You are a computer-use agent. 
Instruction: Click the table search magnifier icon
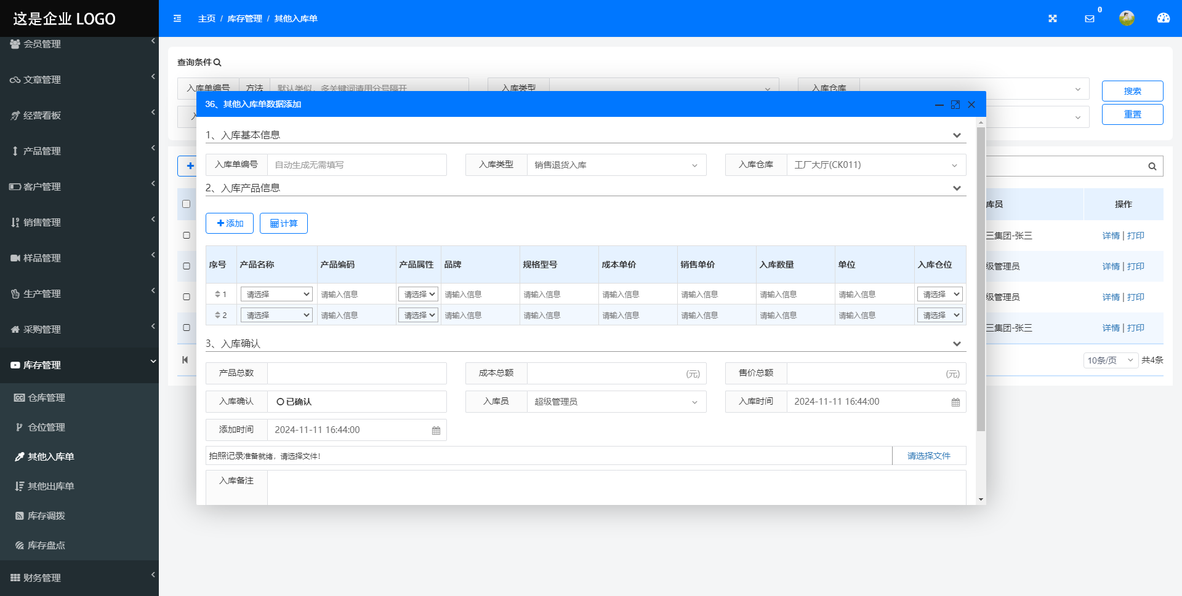(1152, 166)
